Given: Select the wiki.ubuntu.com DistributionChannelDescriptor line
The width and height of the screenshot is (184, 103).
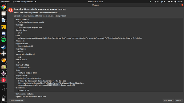Looking at the screenshot, I should pos(51,83).
